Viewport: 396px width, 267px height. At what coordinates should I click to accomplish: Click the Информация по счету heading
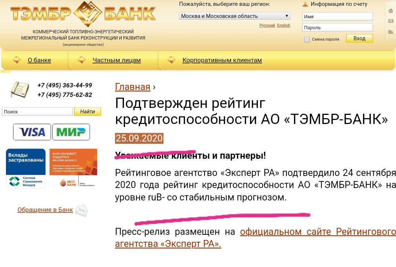click(339, 4)
